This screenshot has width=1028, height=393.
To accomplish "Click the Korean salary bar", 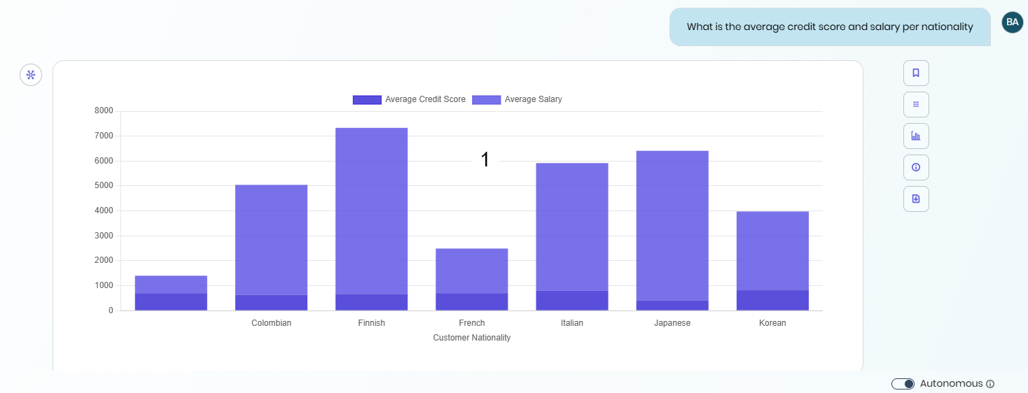I will (x=772, y=250).
